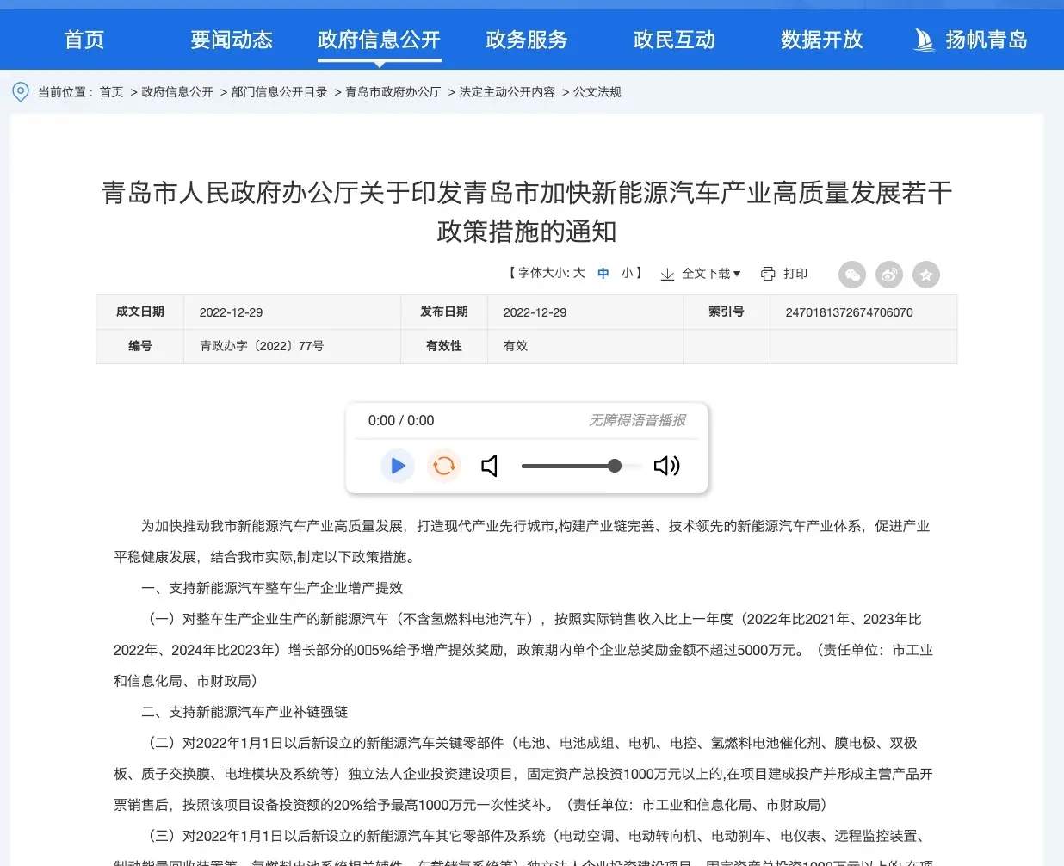Image resolution: width=1064 pixels, height=866 pixels.
Task: Click the article title heading
Action: pos(527,212)
